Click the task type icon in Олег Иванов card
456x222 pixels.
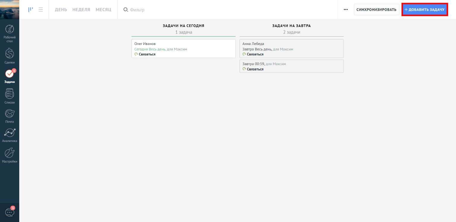tap(136, 54)
